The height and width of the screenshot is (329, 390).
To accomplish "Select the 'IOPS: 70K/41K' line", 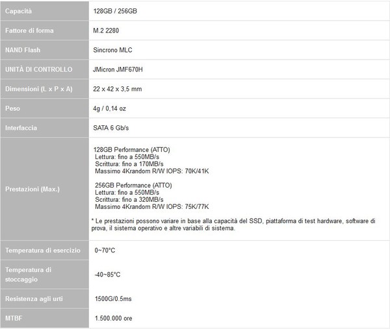I will 152,171.
